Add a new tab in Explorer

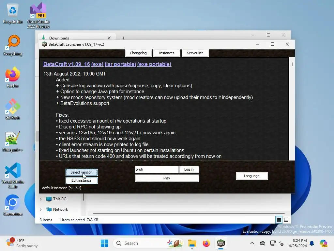coord(123,38)
